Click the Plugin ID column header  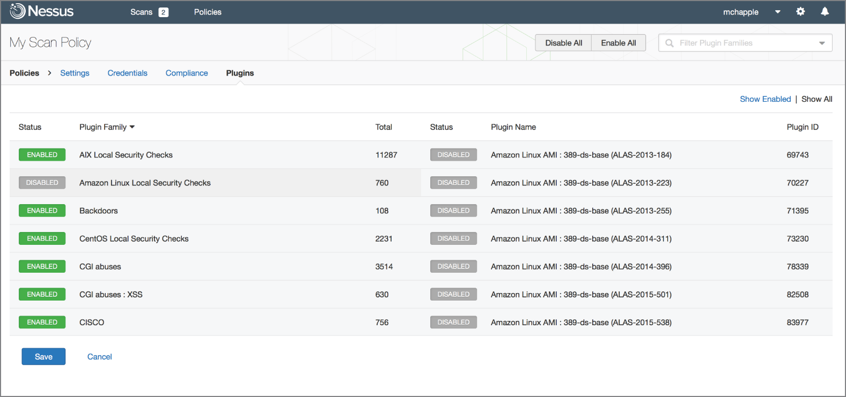point(803,127)
